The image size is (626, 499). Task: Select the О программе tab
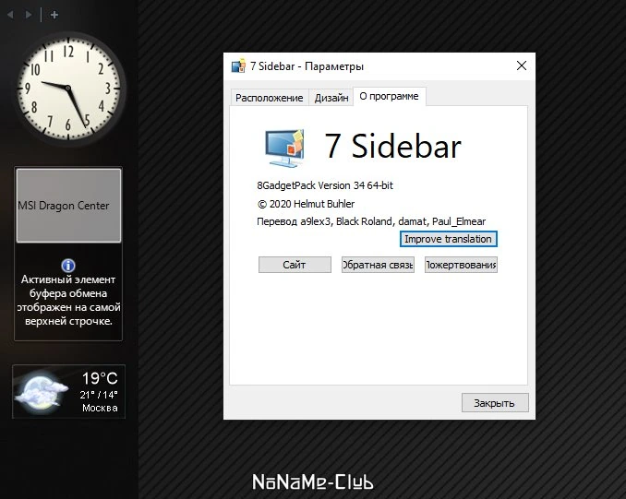[390, 97]
